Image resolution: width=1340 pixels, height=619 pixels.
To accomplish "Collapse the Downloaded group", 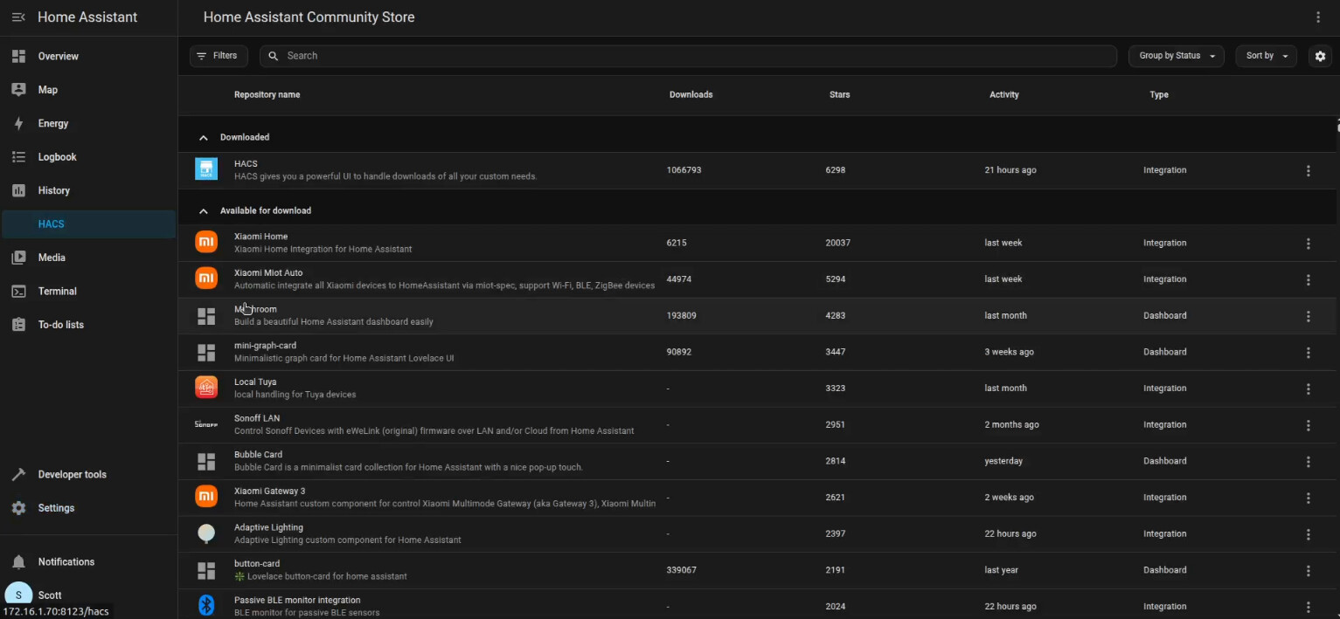I will click(x=204, y=138).
